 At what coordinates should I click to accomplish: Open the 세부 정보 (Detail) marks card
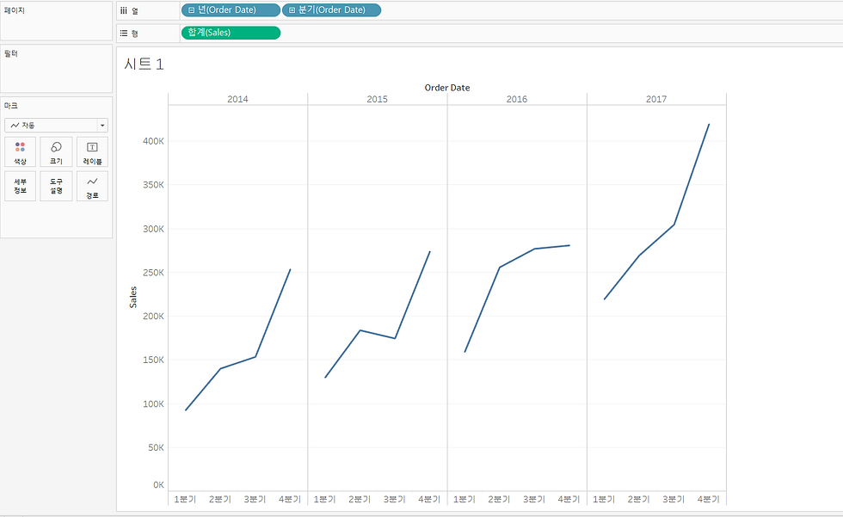(x=20, y=186)
